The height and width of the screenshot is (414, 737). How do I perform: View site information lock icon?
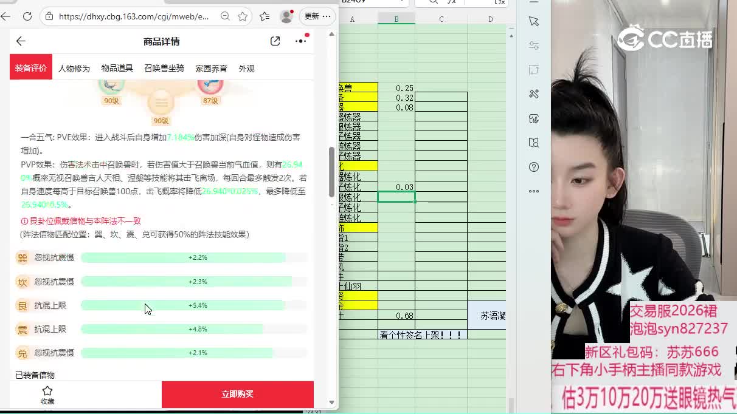pyautogui.click(x=49, y=16)
